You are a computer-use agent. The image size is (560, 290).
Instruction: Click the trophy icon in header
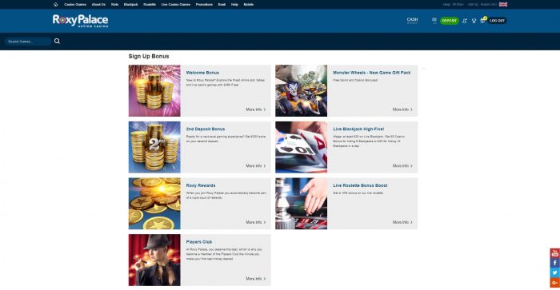[474, 21]
